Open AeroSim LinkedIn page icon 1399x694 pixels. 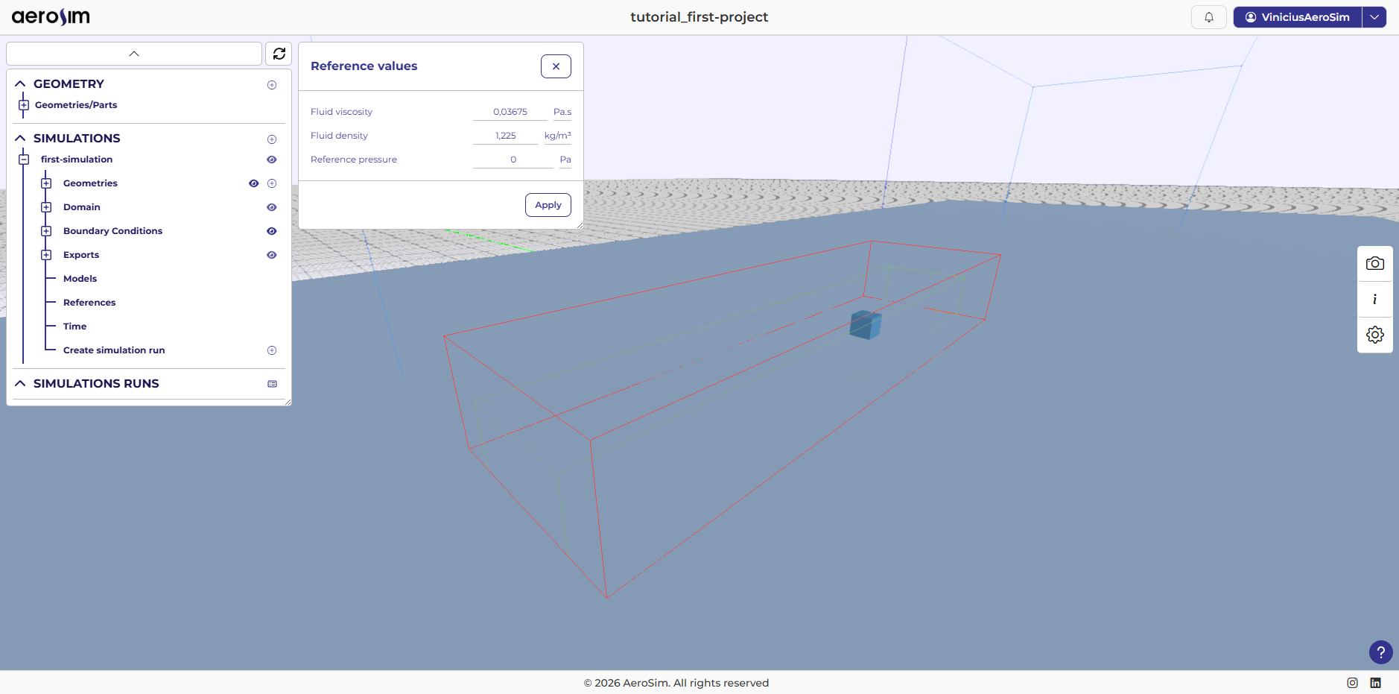pyautogui.click(x=1375, y=683)
